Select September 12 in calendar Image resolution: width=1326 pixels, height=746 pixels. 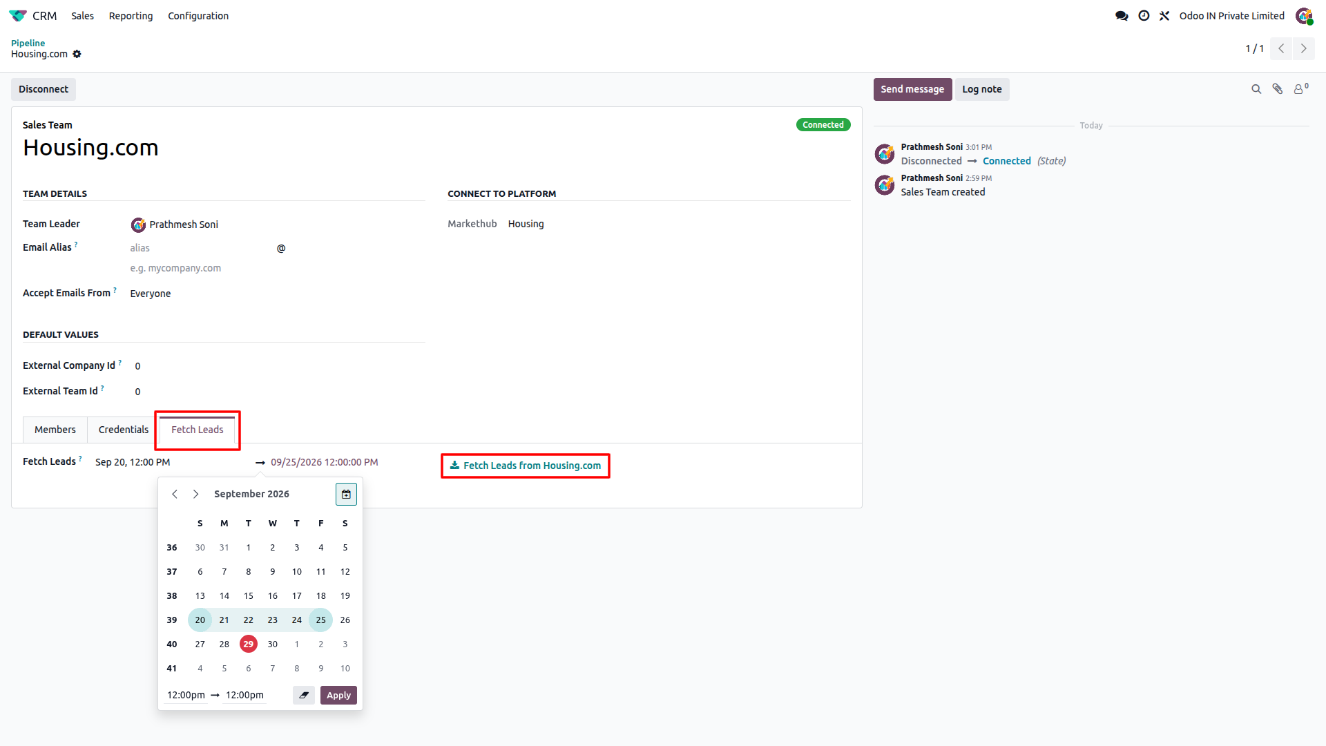[x=345, y=571]
